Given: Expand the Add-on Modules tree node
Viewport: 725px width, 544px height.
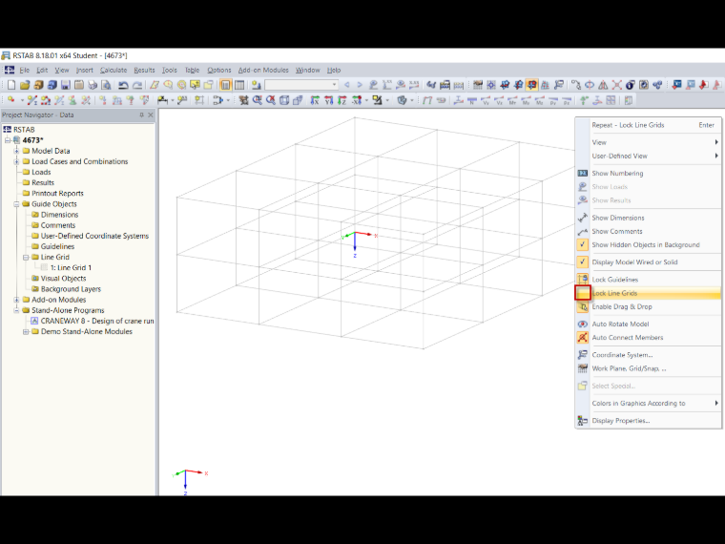Looking at the screenshot, I should click(x=16, y=300).
